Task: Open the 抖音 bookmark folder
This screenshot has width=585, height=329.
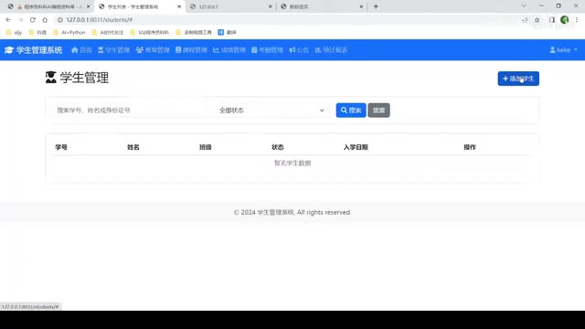Action: 37,33
